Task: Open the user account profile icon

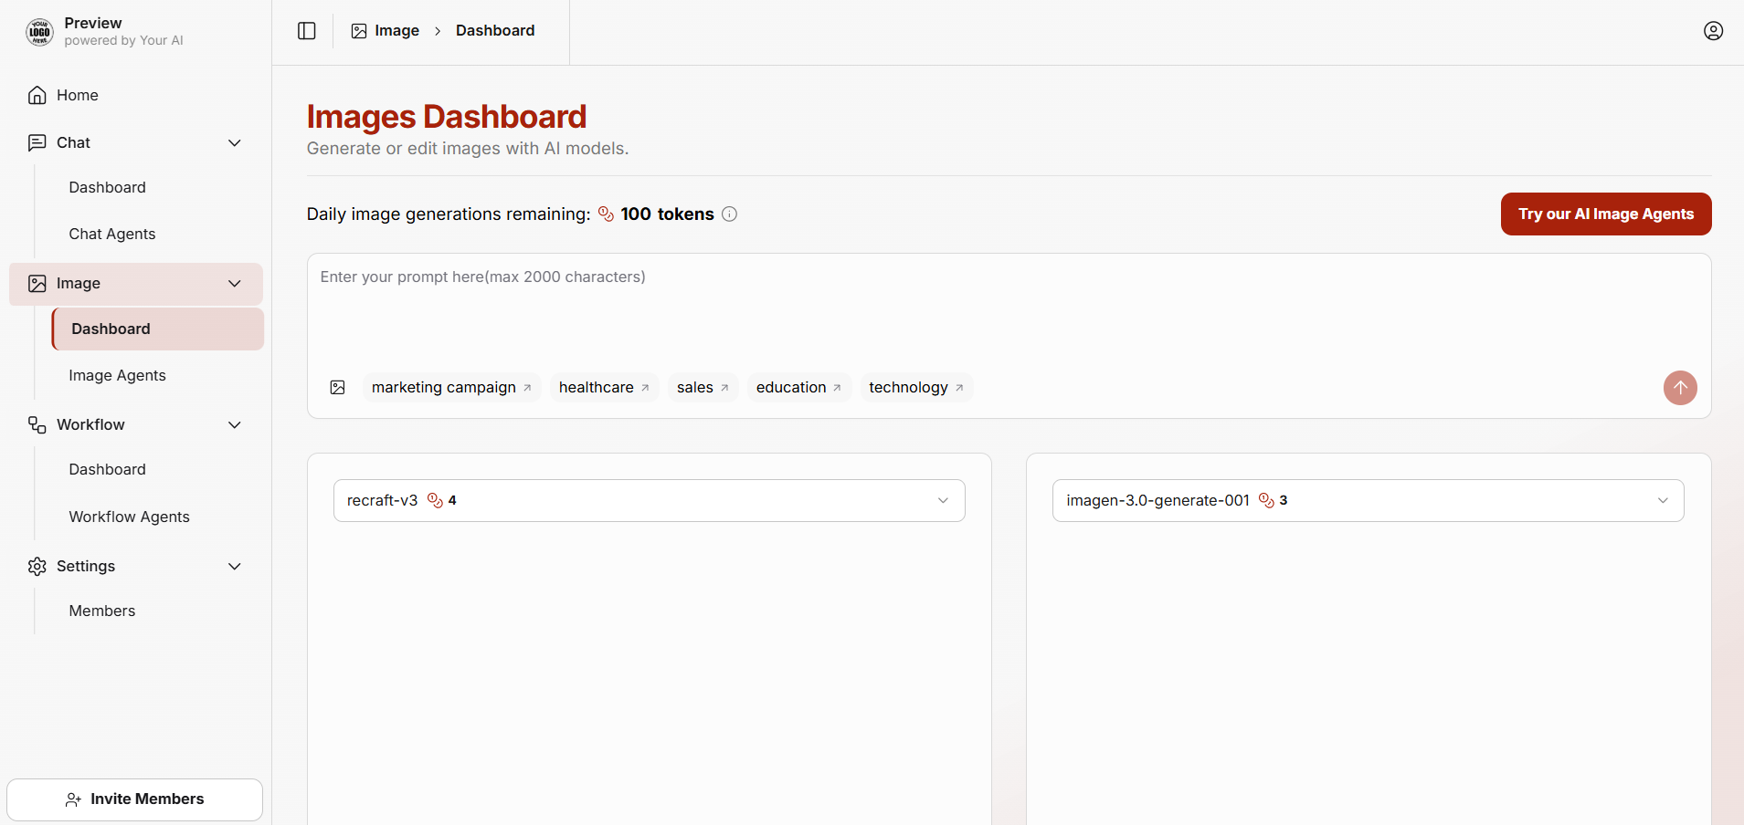Action: coord(1713,31)
